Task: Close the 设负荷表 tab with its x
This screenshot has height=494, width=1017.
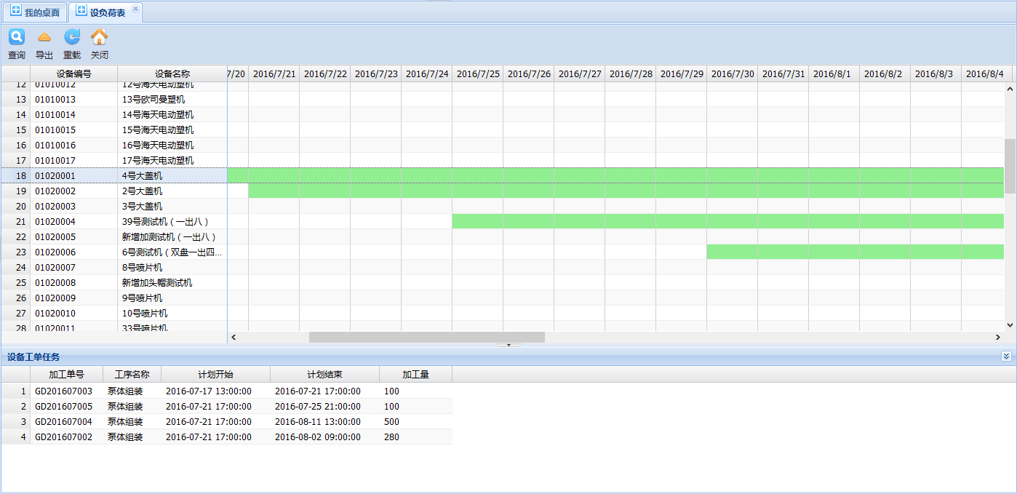Action: click(x=135, y=9)
